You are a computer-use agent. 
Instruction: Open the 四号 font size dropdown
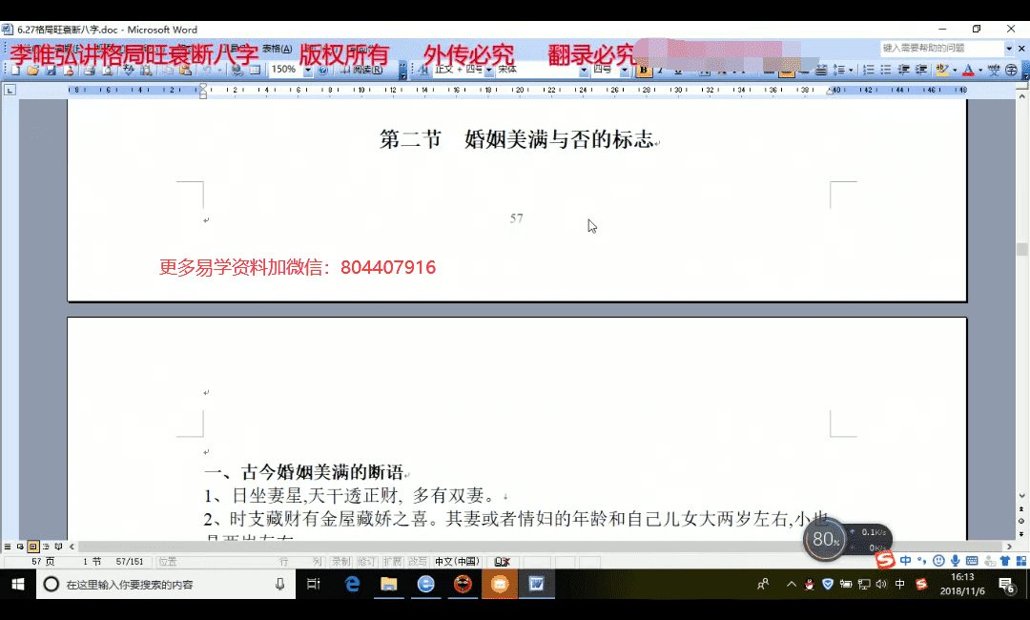[x=625, y=70]
